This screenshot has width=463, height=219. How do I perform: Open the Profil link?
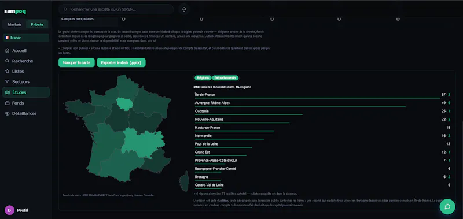pyautogui.click(x=23, y=210)
